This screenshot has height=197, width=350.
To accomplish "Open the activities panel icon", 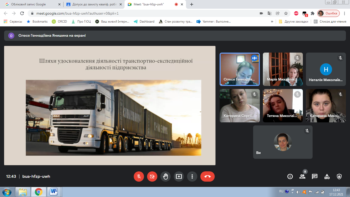I will (327, 176).
